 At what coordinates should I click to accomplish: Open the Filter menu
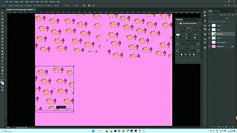[x=37, y=1]
